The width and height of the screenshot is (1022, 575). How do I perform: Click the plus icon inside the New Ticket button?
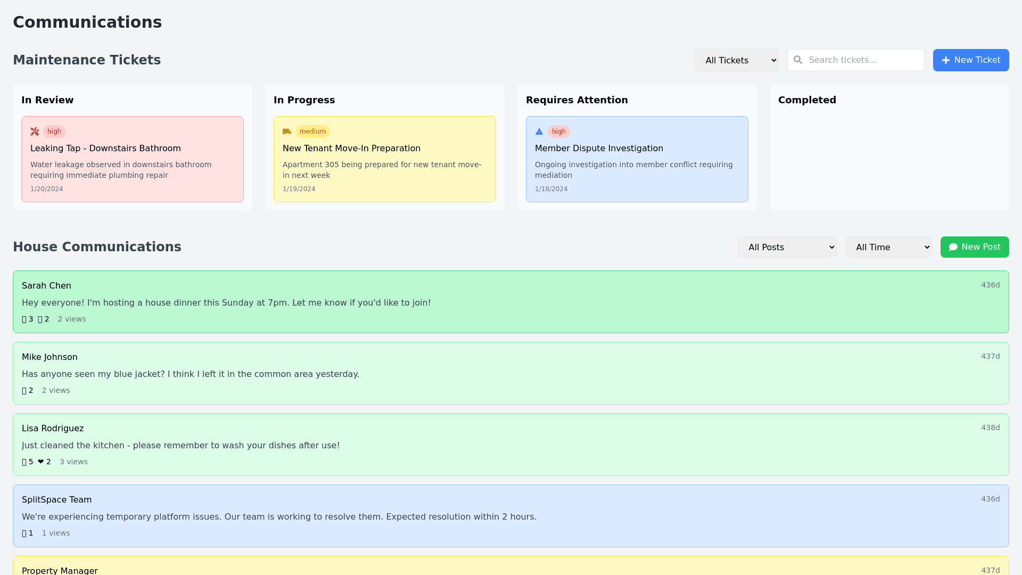click(945, 60)
